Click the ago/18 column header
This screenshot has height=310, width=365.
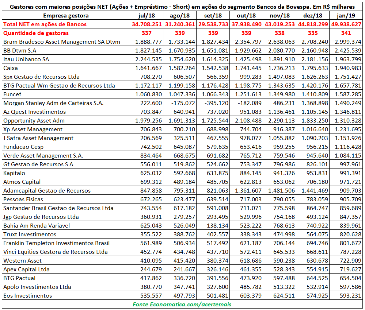180,16
